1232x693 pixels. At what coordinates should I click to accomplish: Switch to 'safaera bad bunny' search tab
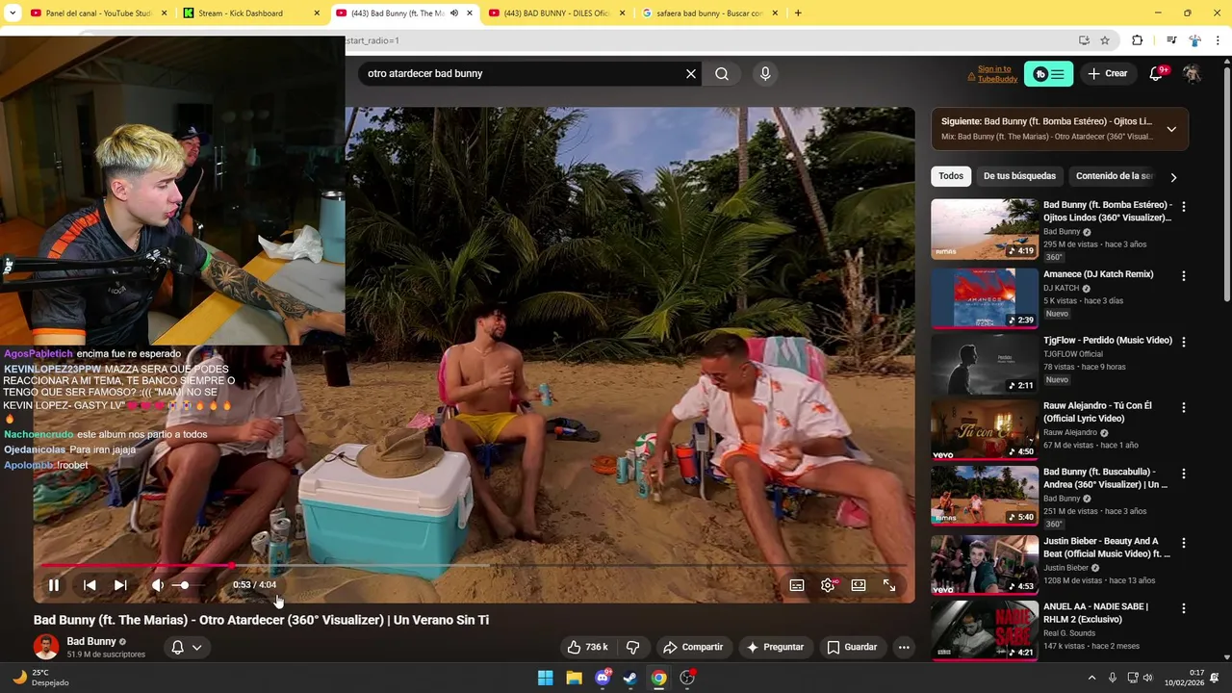(709, 13)
